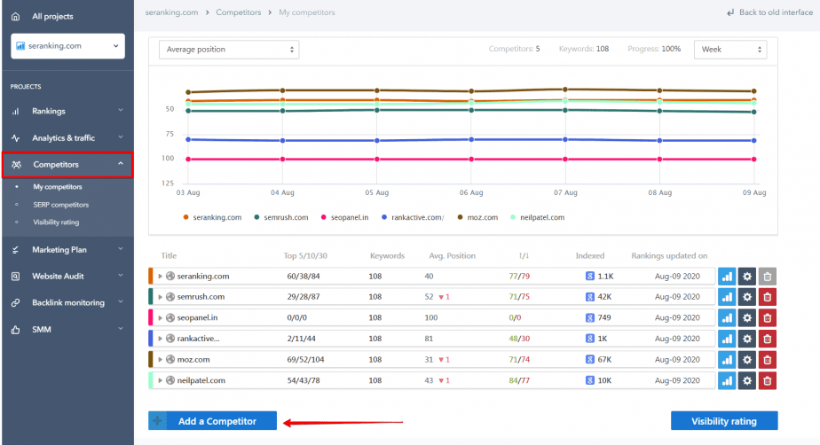Click seranking.com breadcrumb link

[x=171, y=12]
